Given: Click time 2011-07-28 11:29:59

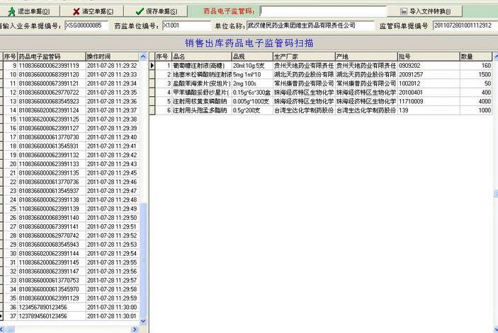Looking at the screenshot, I should tap(112, 298).
